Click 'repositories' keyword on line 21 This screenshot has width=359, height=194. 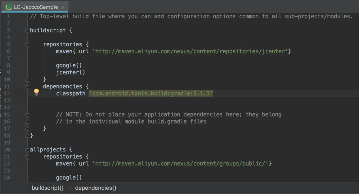coord(63,157)
